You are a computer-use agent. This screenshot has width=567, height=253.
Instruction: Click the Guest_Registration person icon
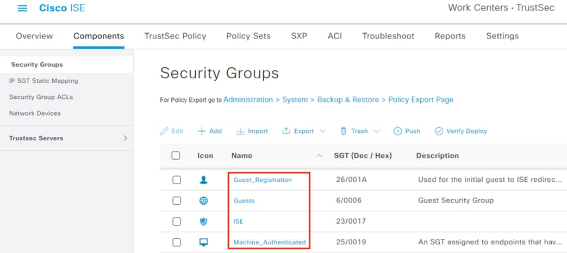204,180
